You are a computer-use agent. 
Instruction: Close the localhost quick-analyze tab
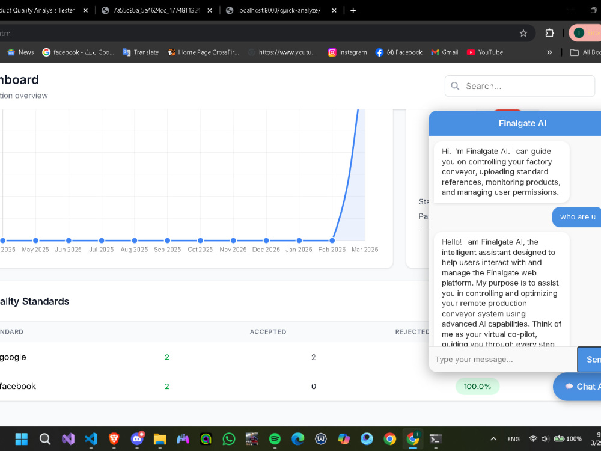[x=334, y=10]
